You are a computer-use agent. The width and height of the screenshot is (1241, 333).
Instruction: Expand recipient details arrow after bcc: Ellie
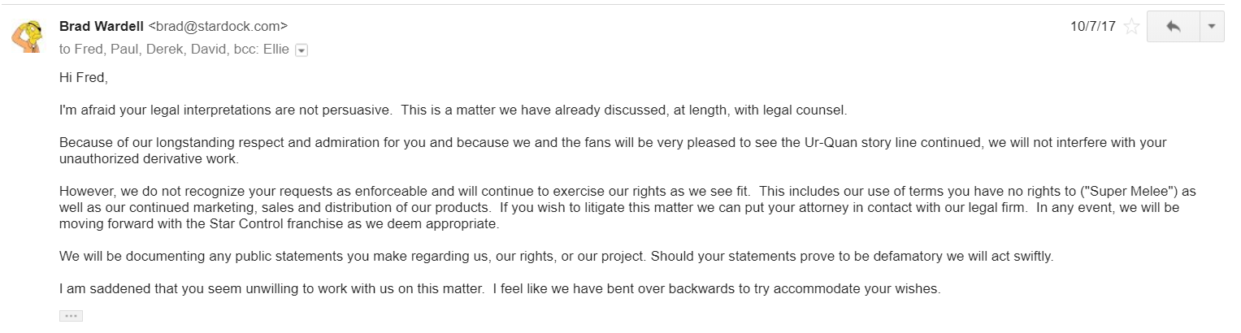coord(302,50)
